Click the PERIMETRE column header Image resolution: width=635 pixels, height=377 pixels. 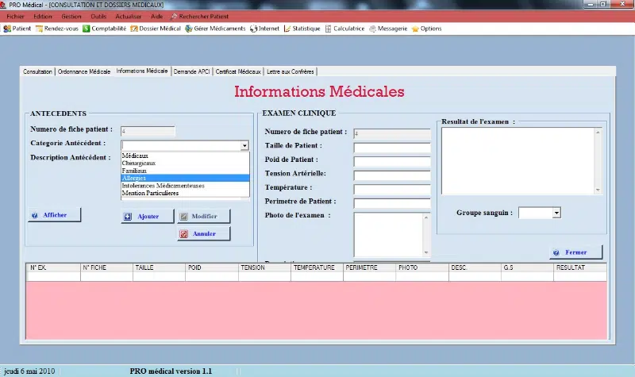click(369, 267)
